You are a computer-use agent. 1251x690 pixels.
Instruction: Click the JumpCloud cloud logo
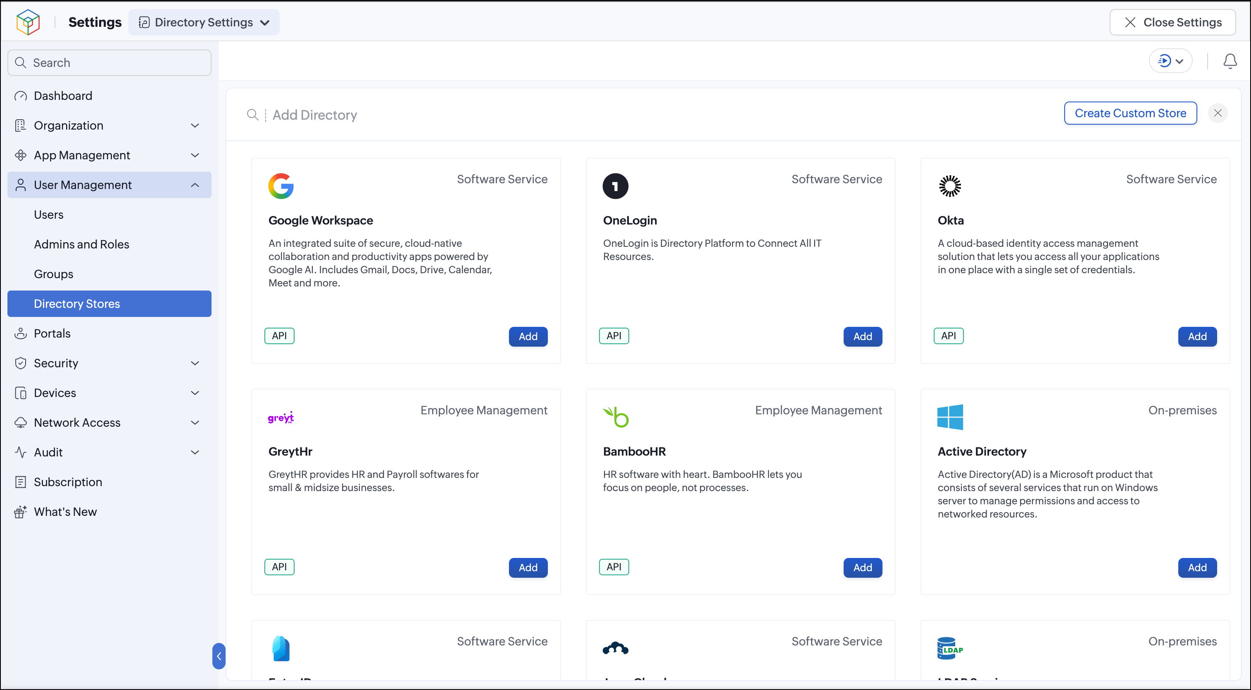(615, 648)
